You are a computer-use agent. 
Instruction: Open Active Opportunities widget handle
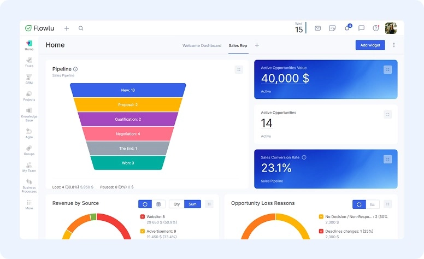tap(387, 114)
